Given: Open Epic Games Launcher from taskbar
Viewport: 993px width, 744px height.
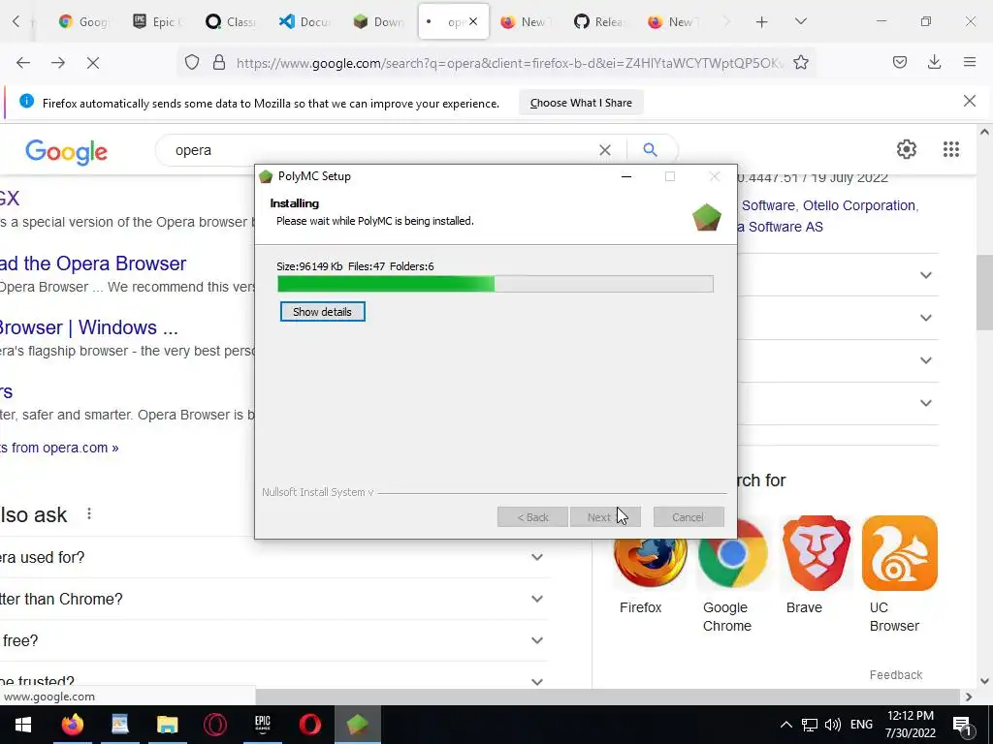Looking at the screenshot, I should tap(262, 725).
